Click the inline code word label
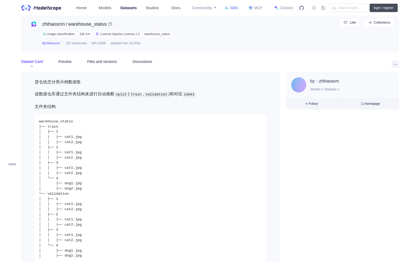 [x=189, y=94]
